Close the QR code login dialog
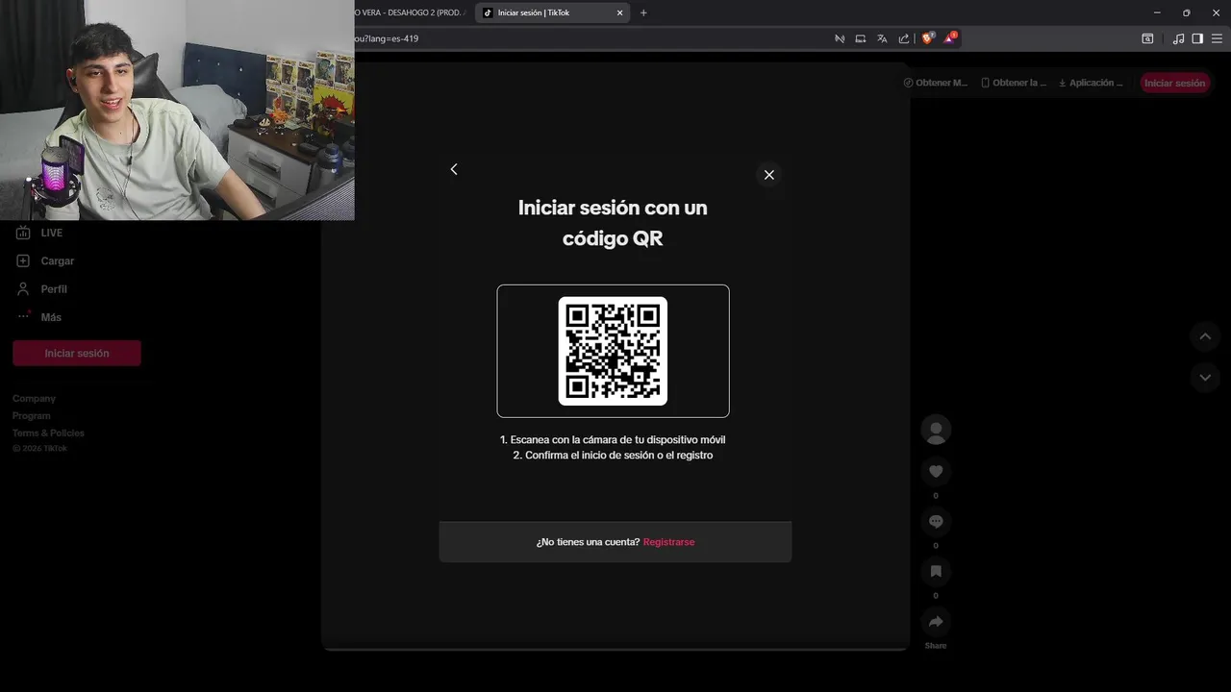Image resolution: width=1231 pixels, height=692 pixels. [769, 175]
